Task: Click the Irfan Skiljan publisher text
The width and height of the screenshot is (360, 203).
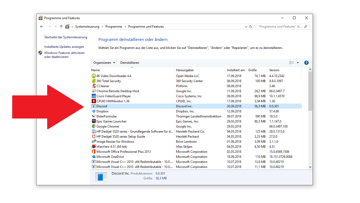Action: [x=184, y=147]
